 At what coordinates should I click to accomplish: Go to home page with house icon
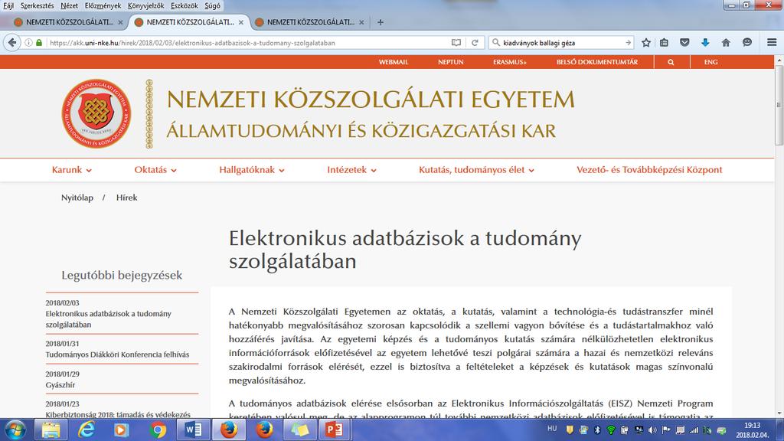(726, 43)
